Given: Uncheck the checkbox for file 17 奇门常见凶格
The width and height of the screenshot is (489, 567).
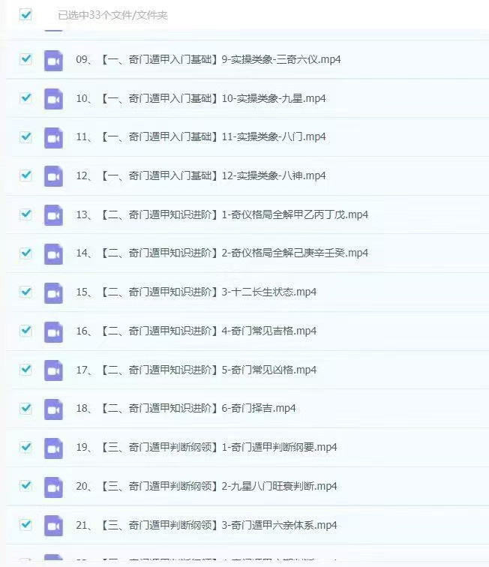Looking at the screenshot, I should click(25, 369).
